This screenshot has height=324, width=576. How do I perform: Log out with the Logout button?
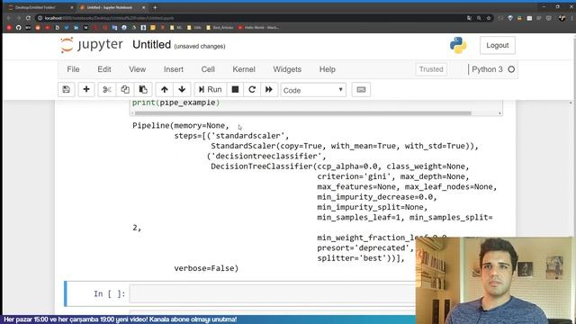(498, 46)
